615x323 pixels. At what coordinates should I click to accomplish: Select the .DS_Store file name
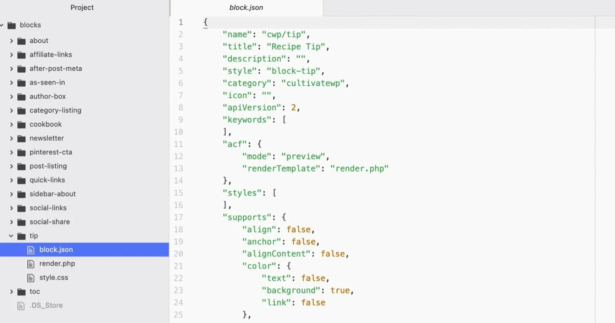tap(46, 305)
